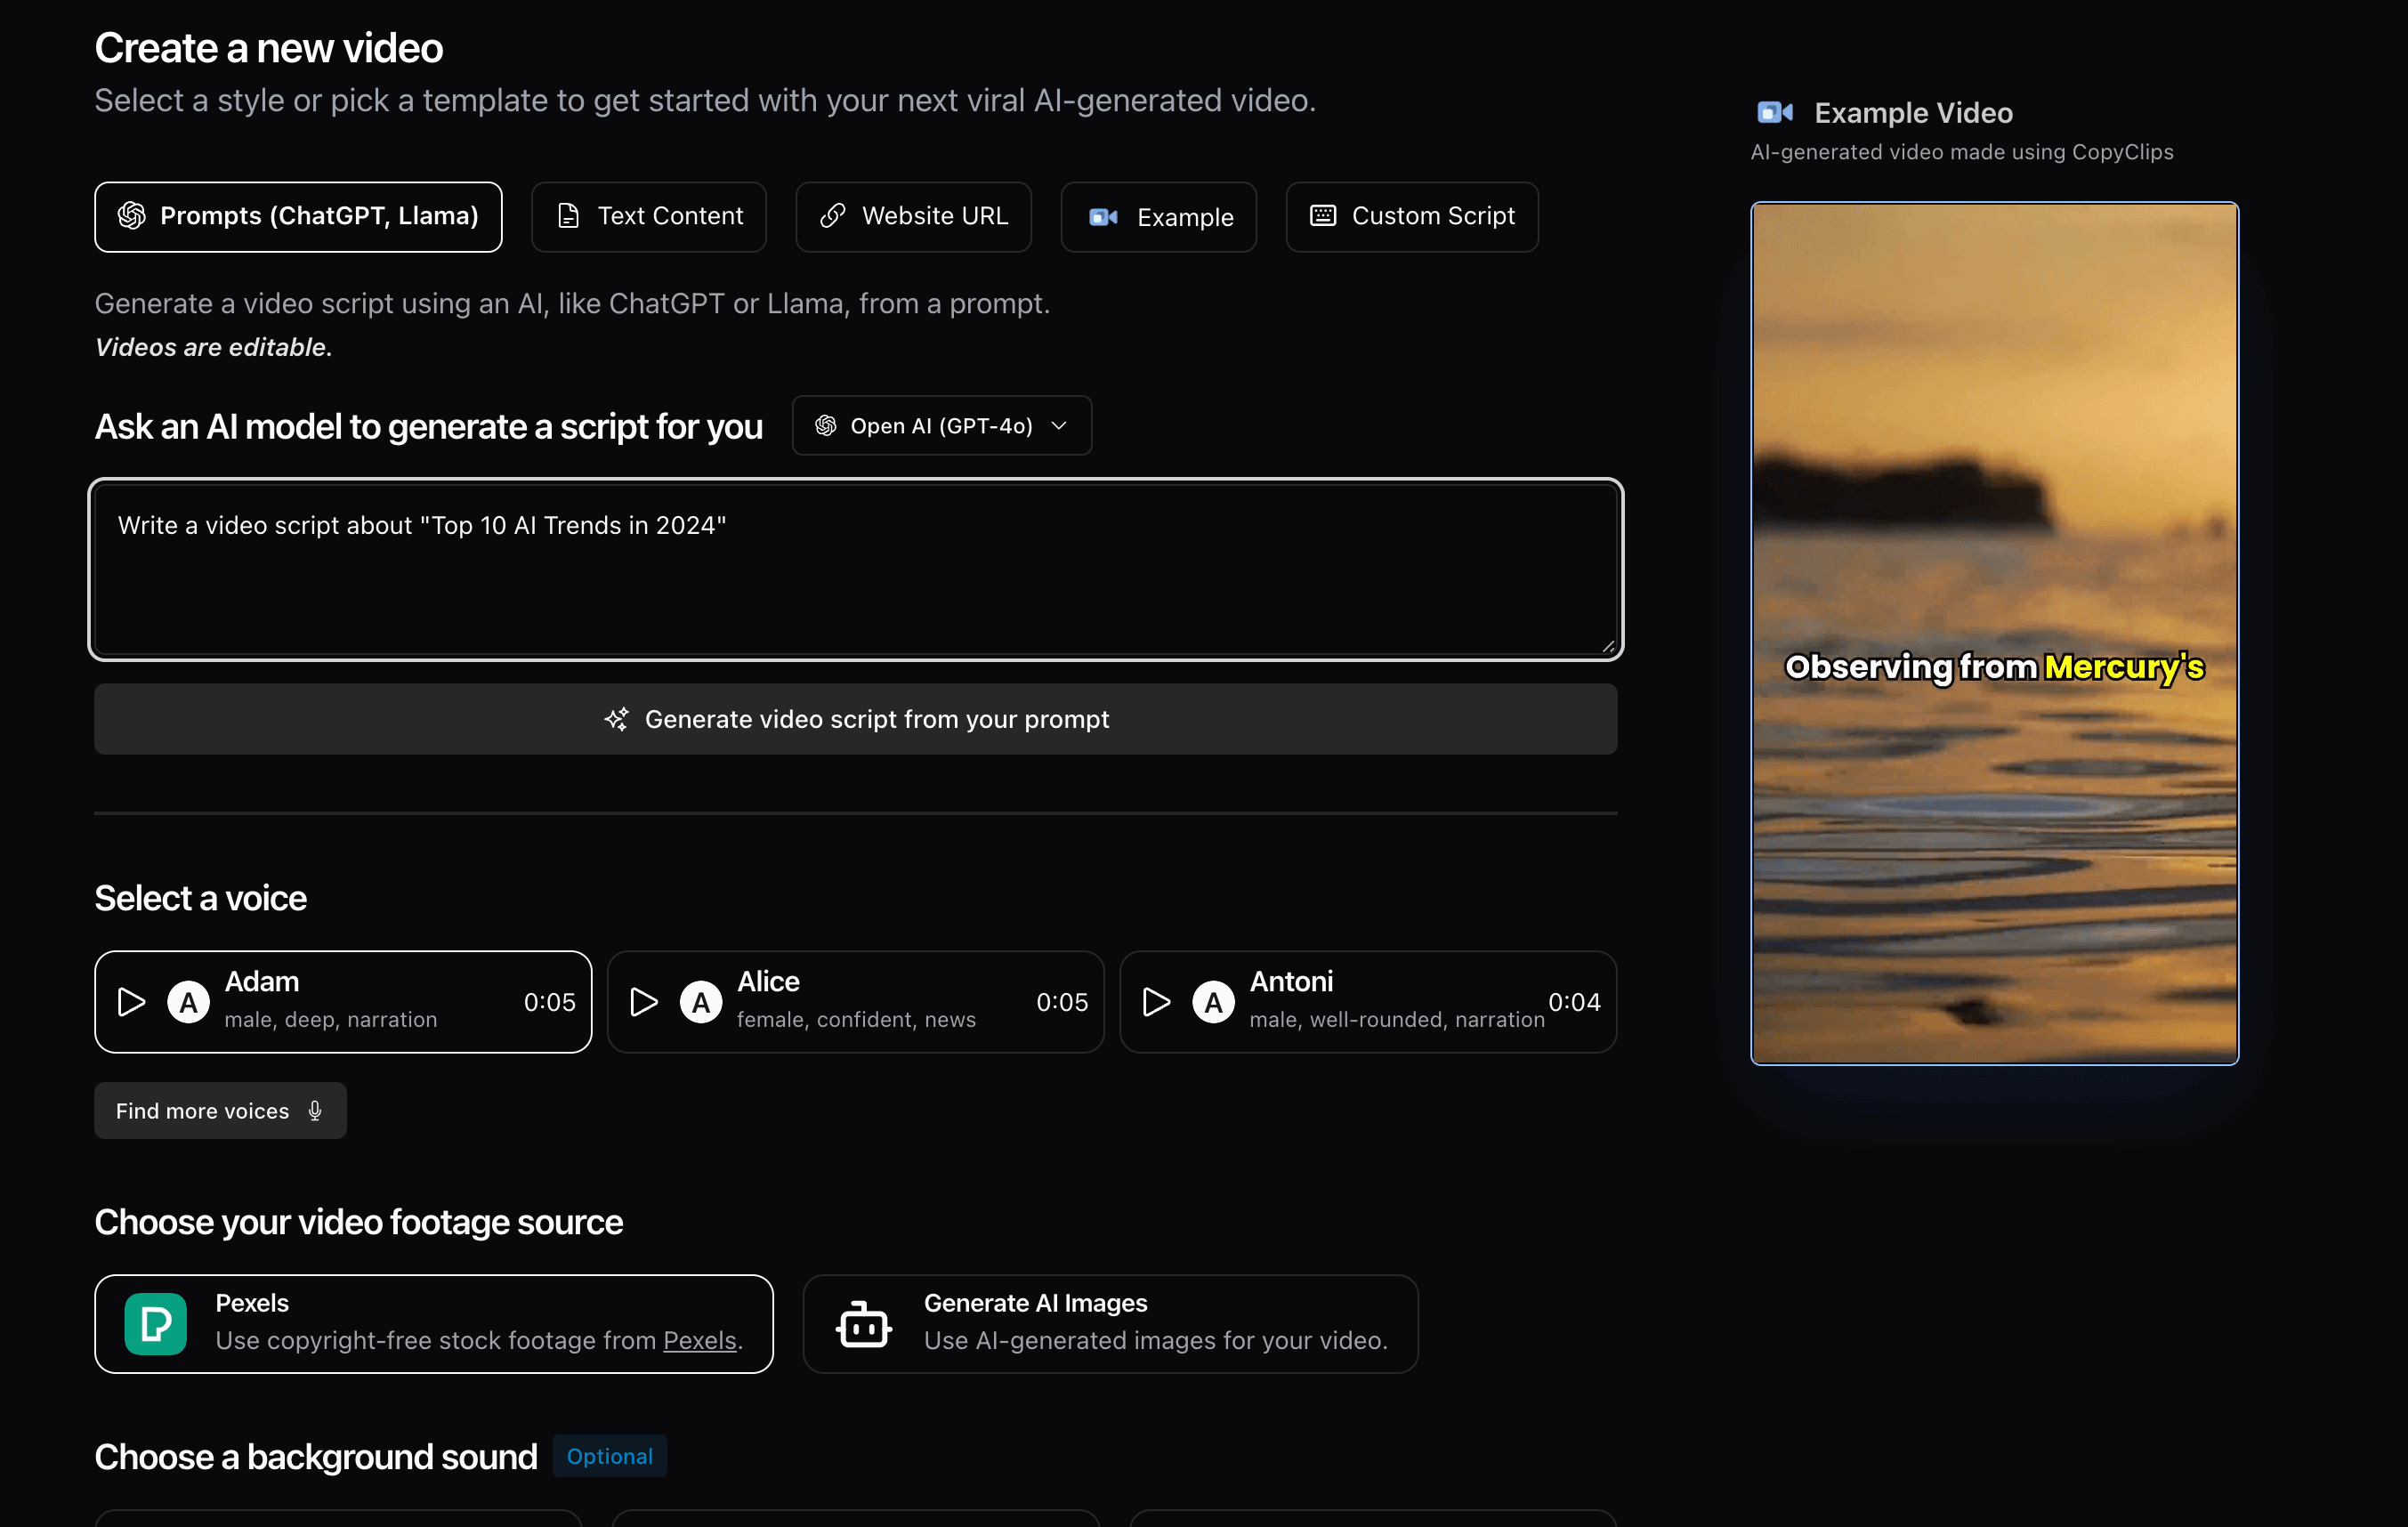2408x1527 pixels.
Task: Click the Text Content tab
Action: coord(648,216)
